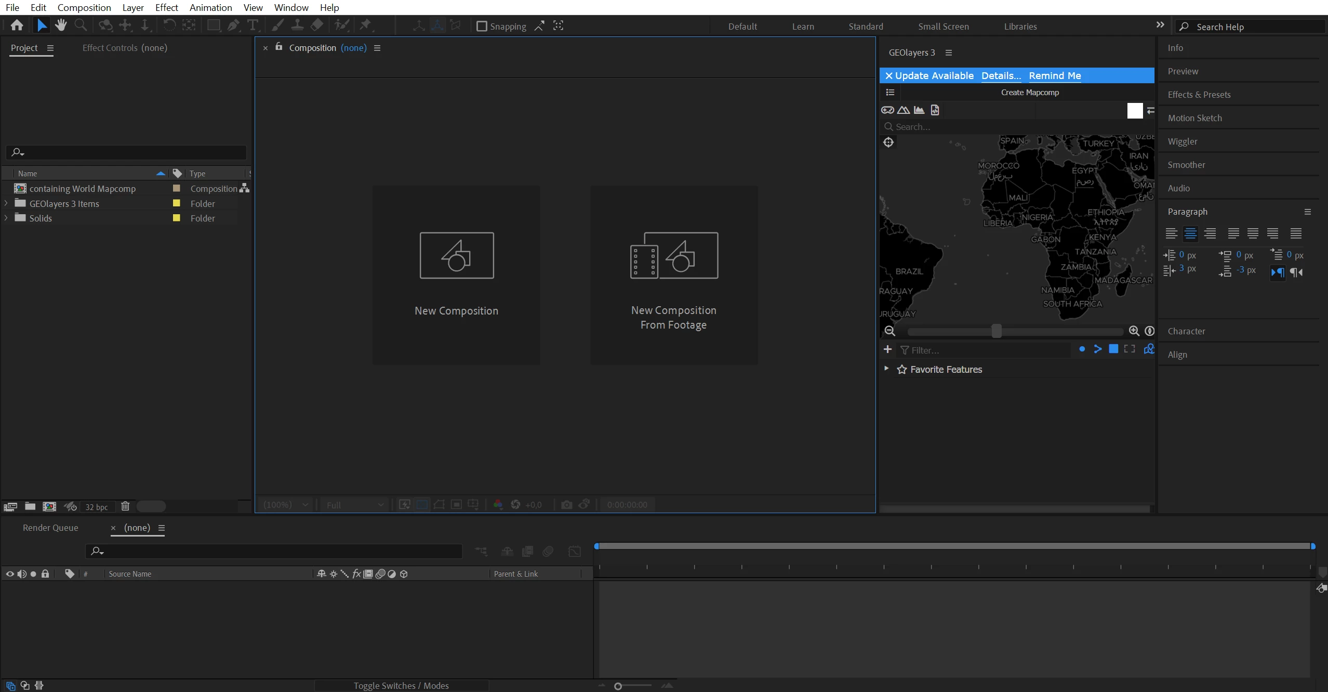Click the trash icon in Project panel
The image size is (1328, 692).
click(125, 506)
